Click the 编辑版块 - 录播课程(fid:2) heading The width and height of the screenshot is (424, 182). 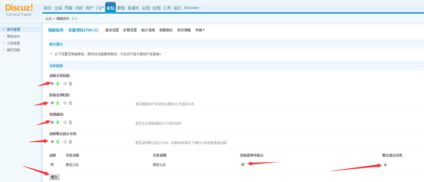[73, 30]
